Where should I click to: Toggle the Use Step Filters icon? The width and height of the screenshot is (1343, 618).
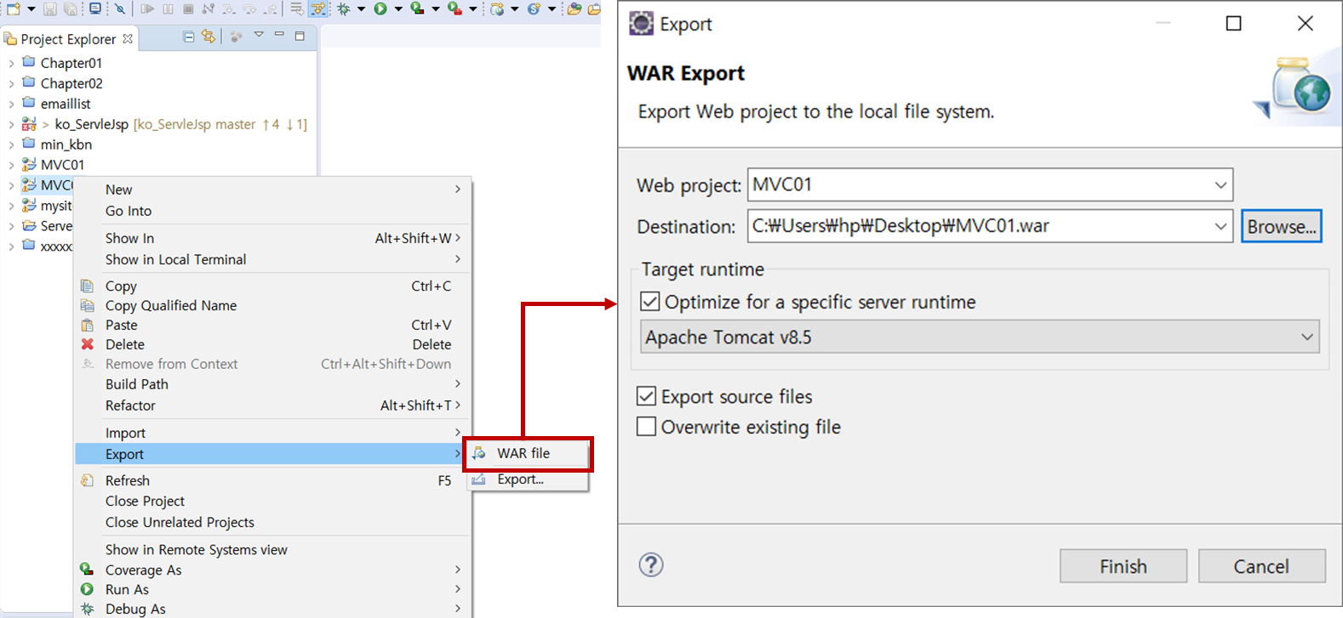(x=318, y=9)
